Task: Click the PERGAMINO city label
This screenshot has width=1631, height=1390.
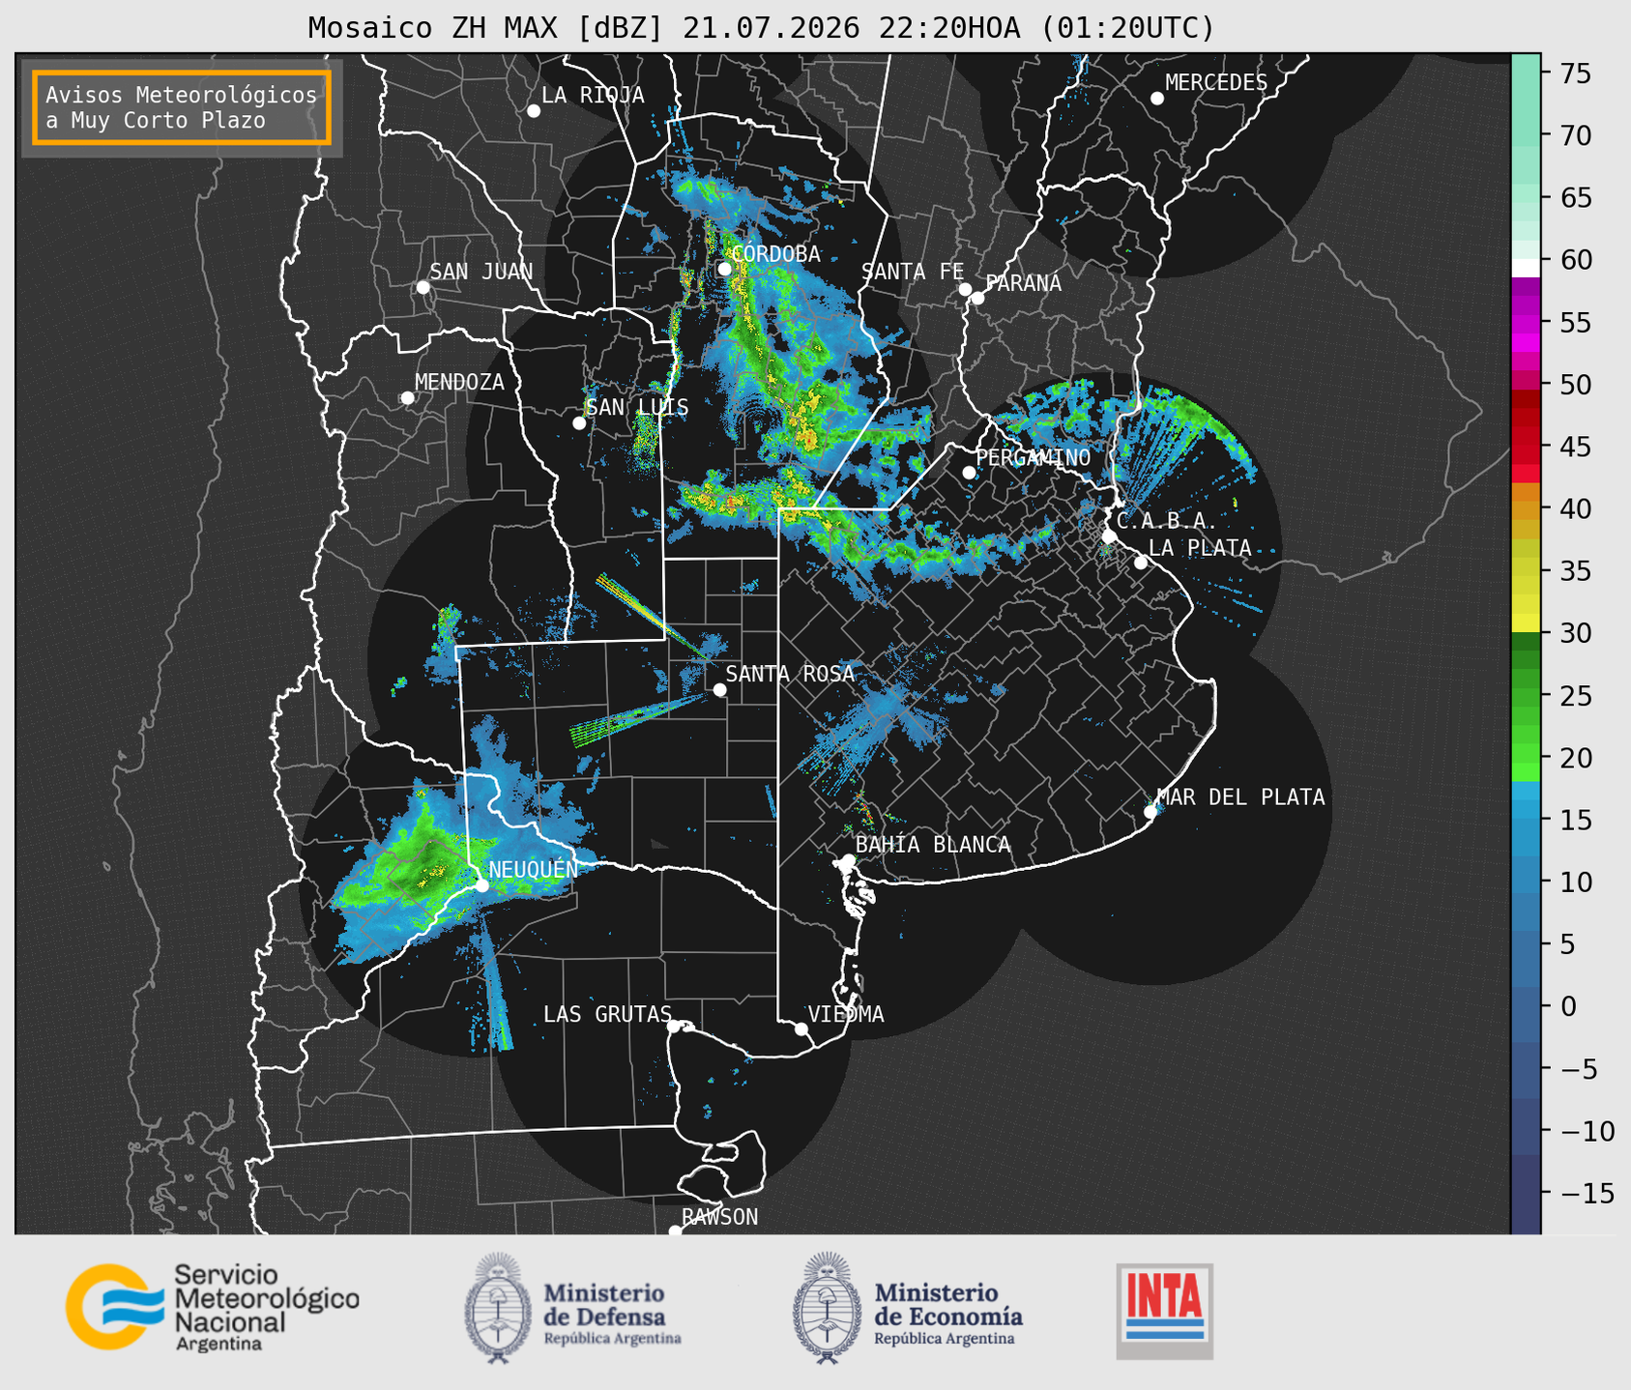Action: click(x=1033, y=458)
